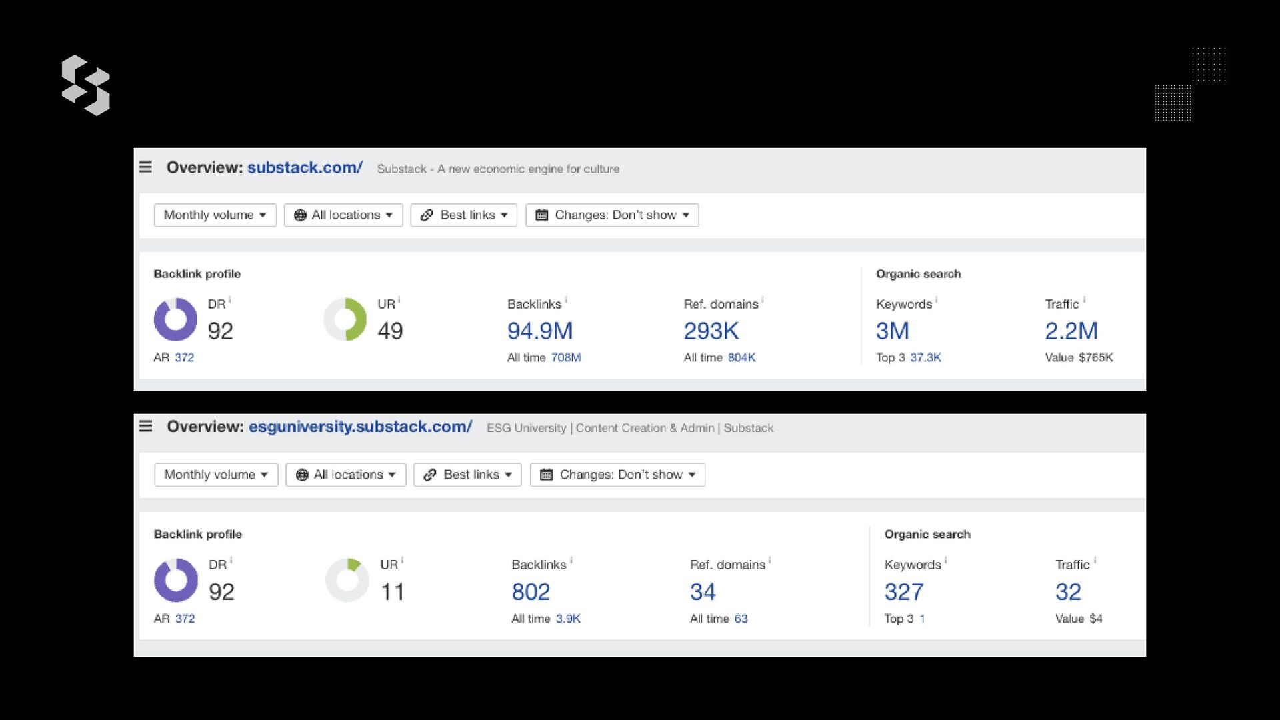Open Monthly volume dropdown in substack.com panel

coord(215,215)
